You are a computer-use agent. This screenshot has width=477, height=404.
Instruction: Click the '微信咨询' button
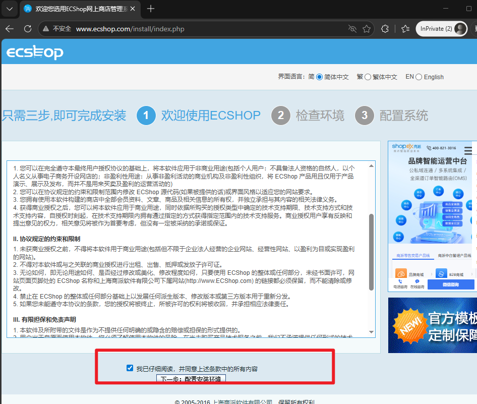coord(451,284)
